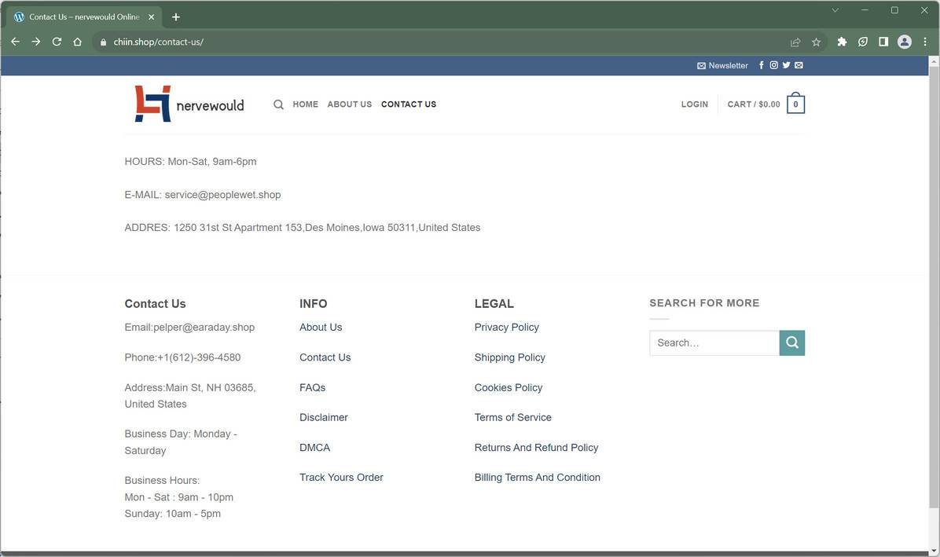Toggle the browser side panel
Image resolution: width=940 pixels, height=557 pixels.
click(883, 42)
